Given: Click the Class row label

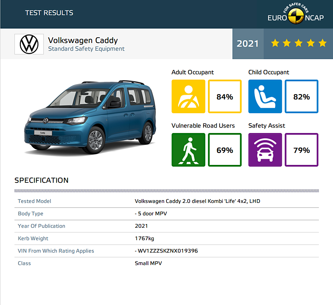Looking at the screenshot, I should coord(24,263).
